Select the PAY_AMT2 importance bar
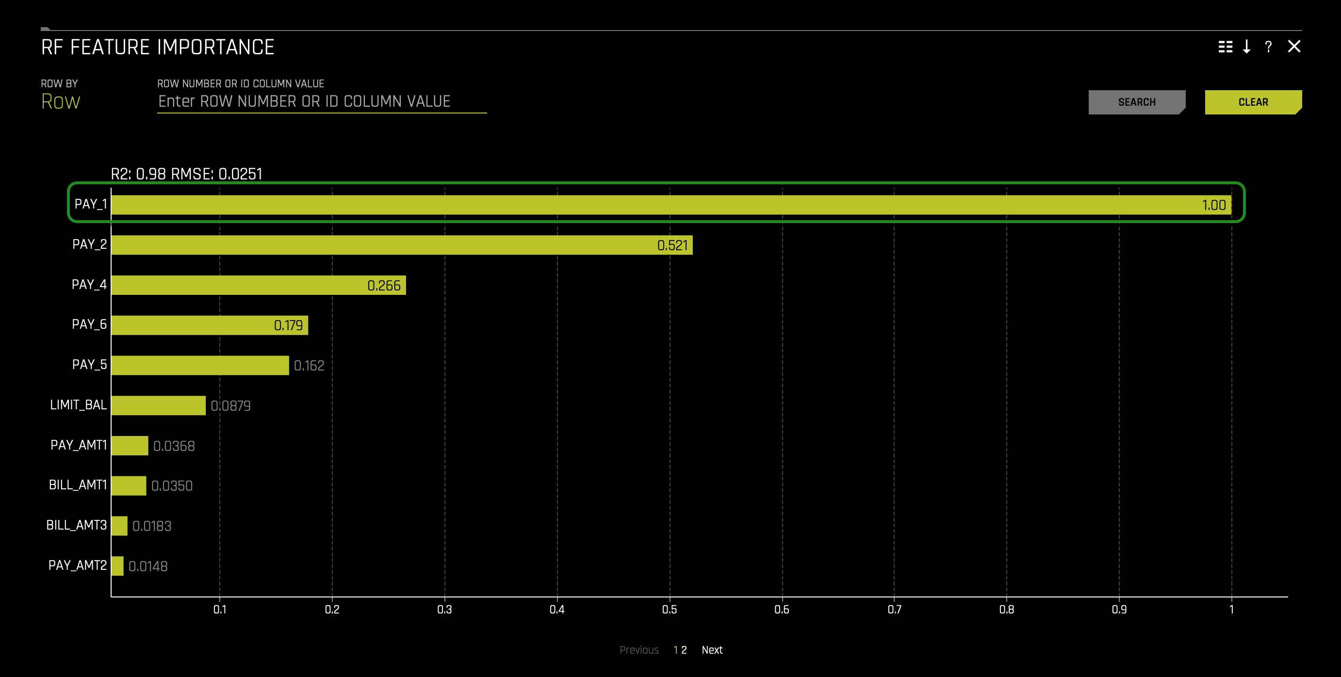Viewport: 1341px width, 677px height. 117,565
